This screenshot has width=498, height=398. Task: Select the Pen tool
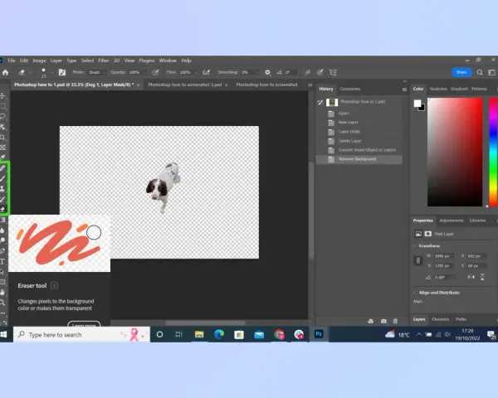(x=2, y=250)
